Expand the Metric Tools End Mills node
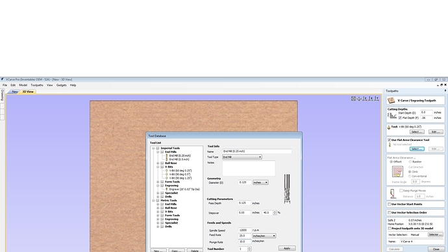Screen dimensions: 448x252 click(158, 205)
